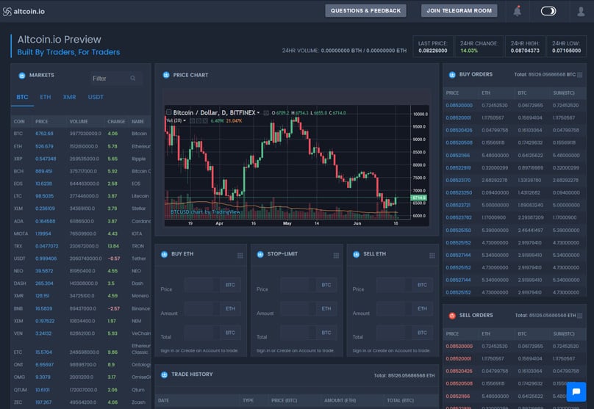Click the search magnifier in Markets filter
This screenshot has width=594, height=409.
pos(133,79)
